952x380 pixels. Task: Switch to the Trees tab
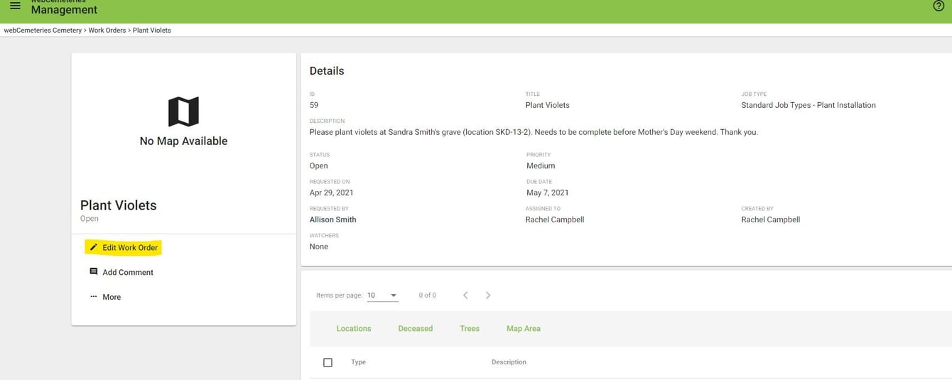(x=470, y=328)
